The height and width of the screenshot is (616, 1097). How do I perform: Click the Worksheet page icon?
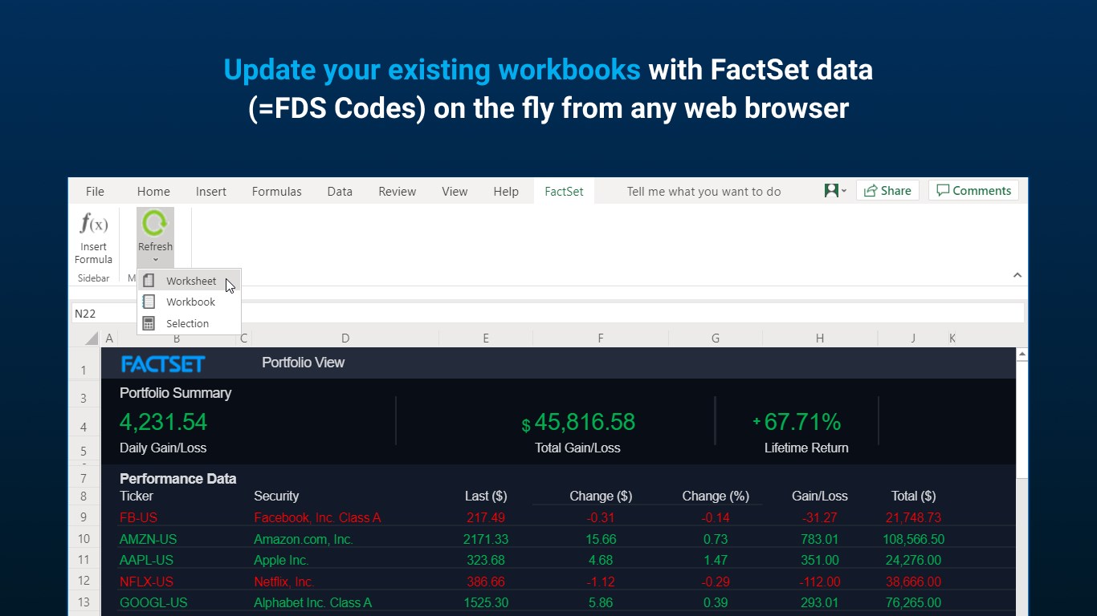(x=149, y=281)
